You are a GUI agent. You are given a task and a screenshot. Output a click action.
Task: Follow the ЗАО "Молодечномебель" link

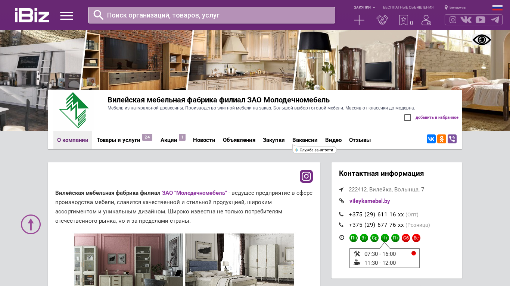[x=195, y=193]
